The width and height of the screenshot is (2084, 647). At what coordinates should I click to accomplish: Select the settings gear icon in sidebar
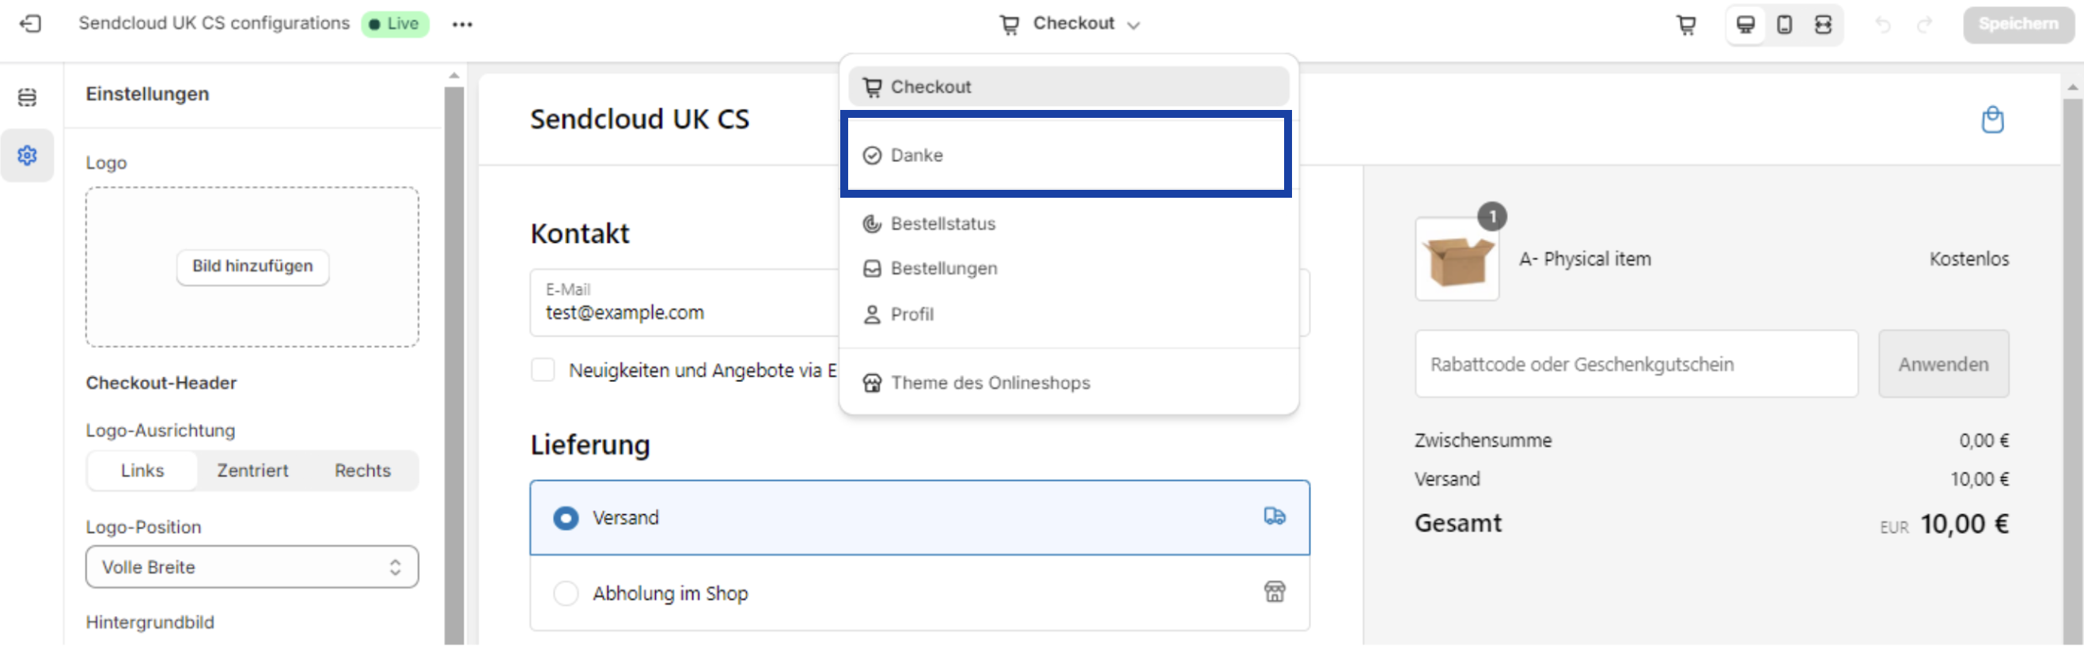point(27,155)
